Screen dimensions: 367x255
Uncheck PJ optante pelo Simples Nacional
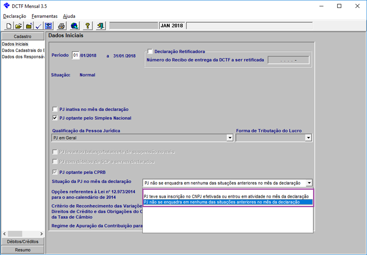coord(55,118)
